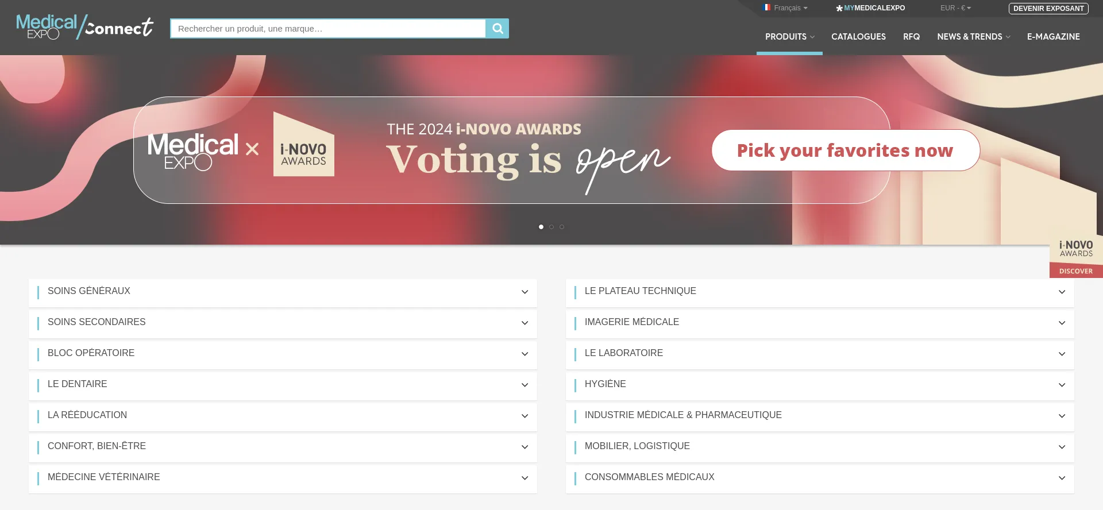Screen dimensions: 1103x510
Task: Click the MyMedicalExpo star icon
Action: tap(839, 8)
